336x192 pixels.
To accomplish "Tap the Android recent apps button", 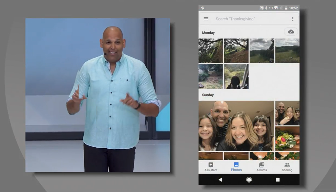I will pyautogui.click(x=278, y=180).
